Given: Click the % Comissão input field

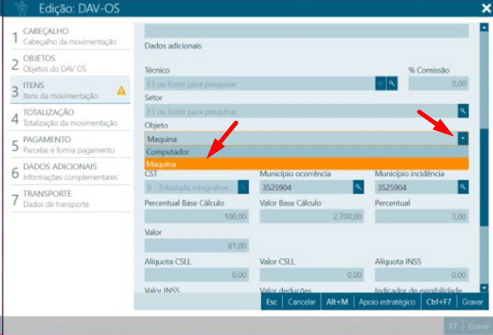Looking at the screenshot, I should click(438, 84).
